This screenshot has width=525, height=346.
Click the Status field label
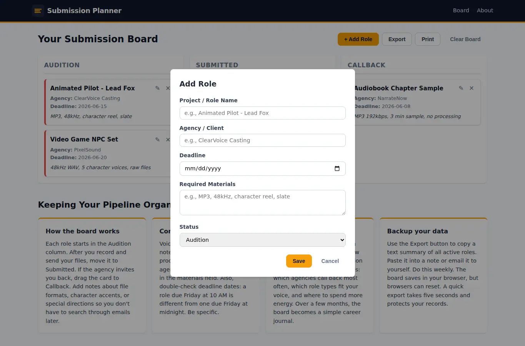click(x=189, y=227)
